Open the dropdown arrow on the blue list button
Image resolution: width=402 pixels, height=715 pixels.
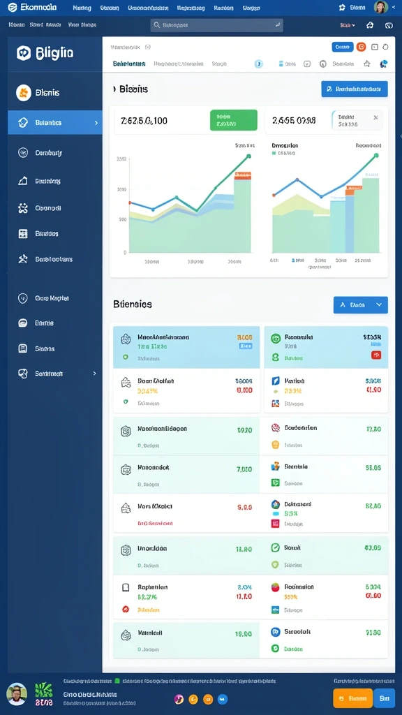(379, 304)
